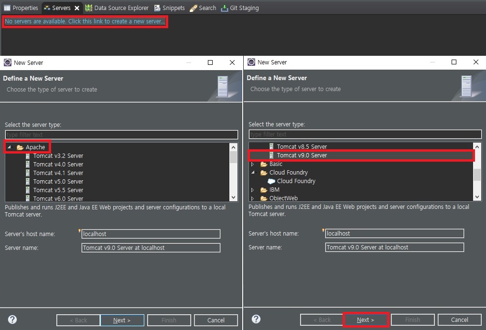This screenshot has height=330, width=486.
Task: Click the Cloud Foundry cloud icon
Action: tap(271, 181)
